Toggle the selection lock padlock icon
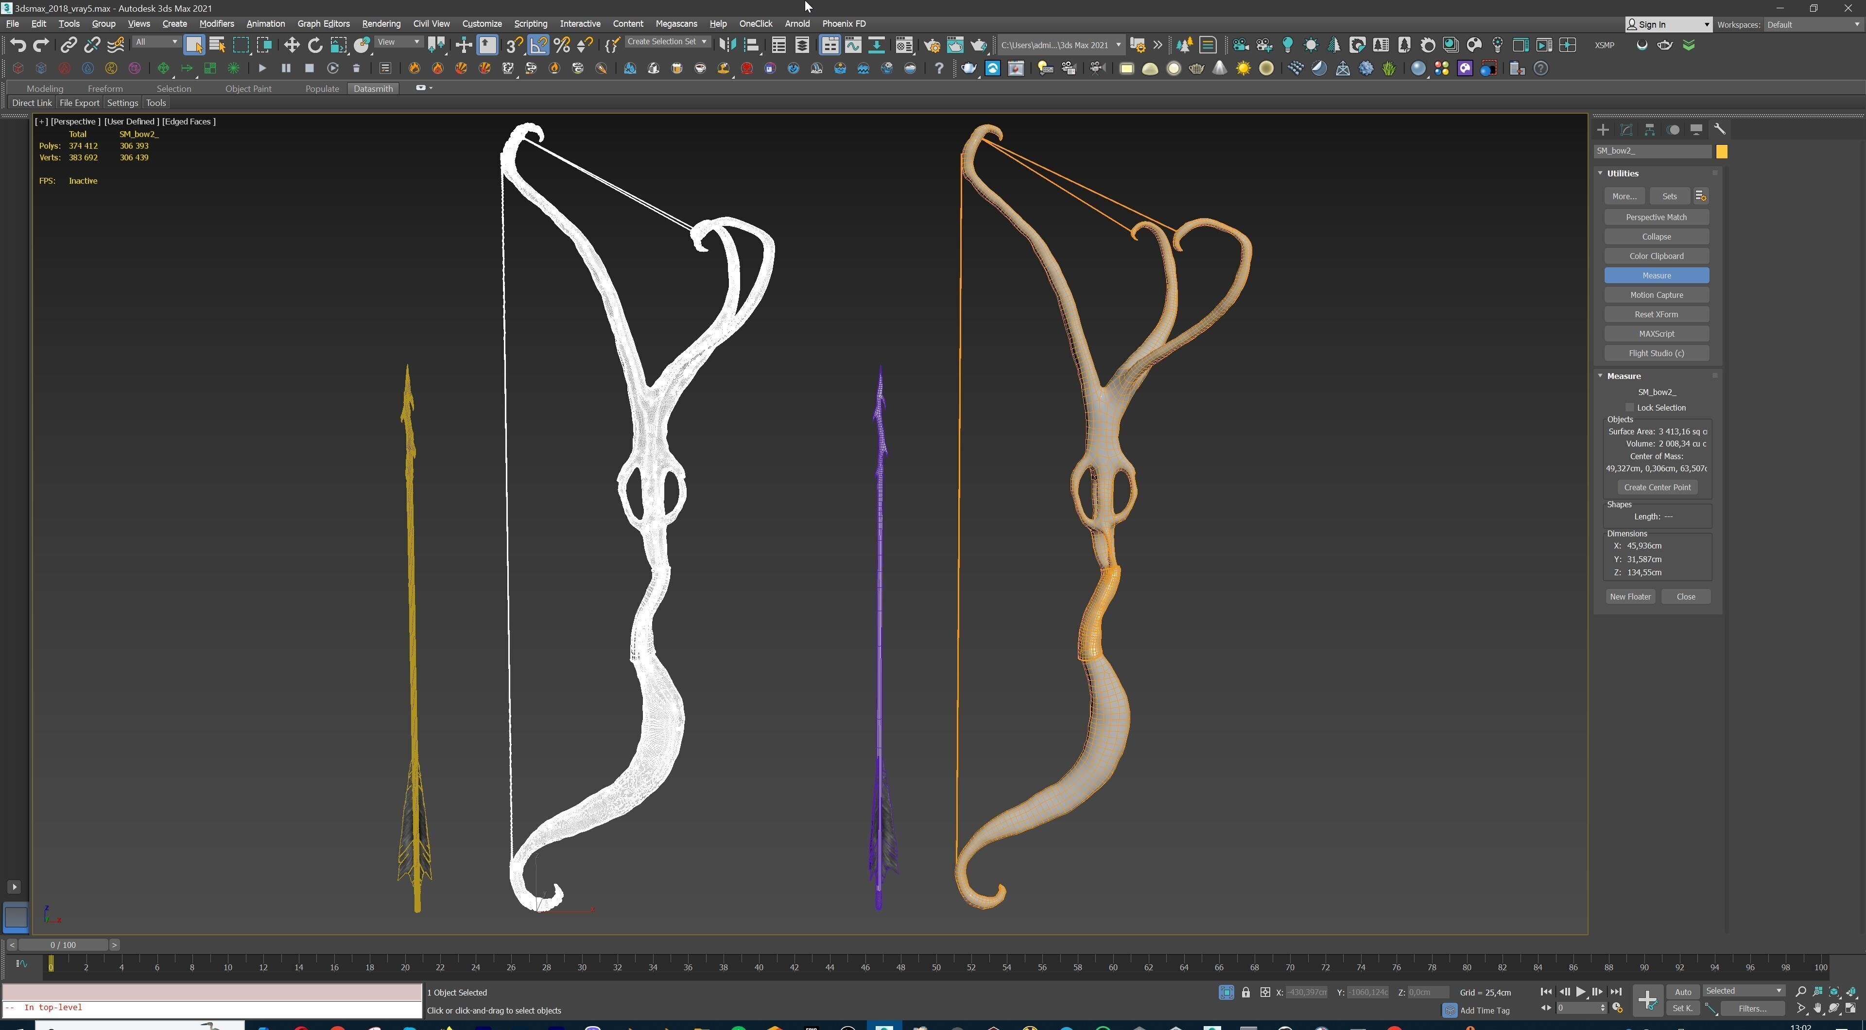Viewport: 1866px width, 1030px height. click(1245, 992)
